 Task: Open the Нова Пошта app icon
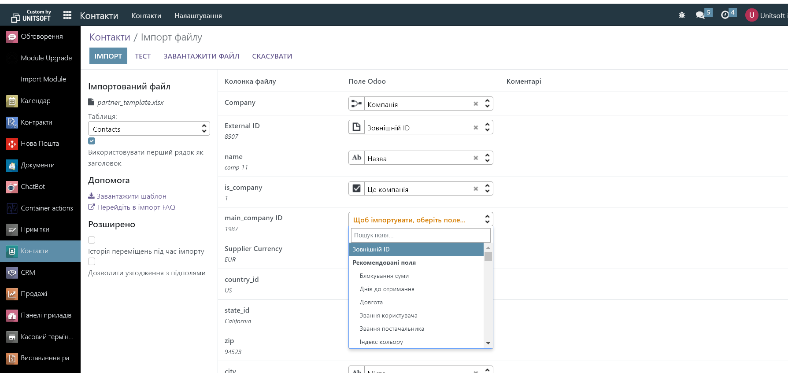[x=12, y=144]
